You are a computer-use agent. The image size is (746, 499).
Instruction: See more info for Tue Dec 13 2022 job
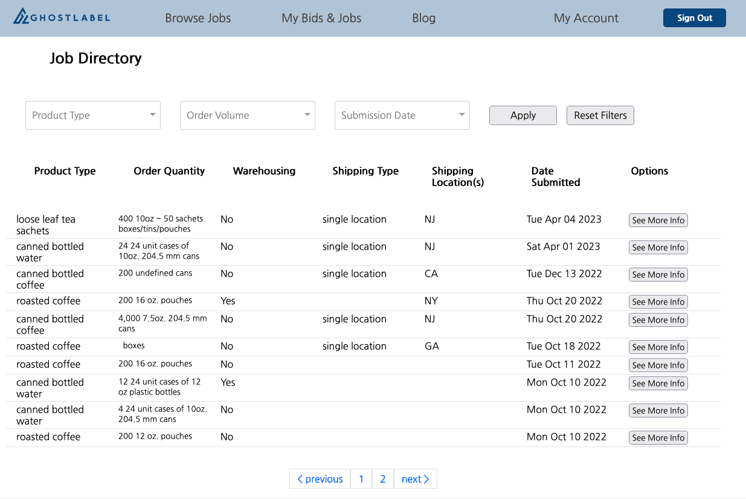658,275
